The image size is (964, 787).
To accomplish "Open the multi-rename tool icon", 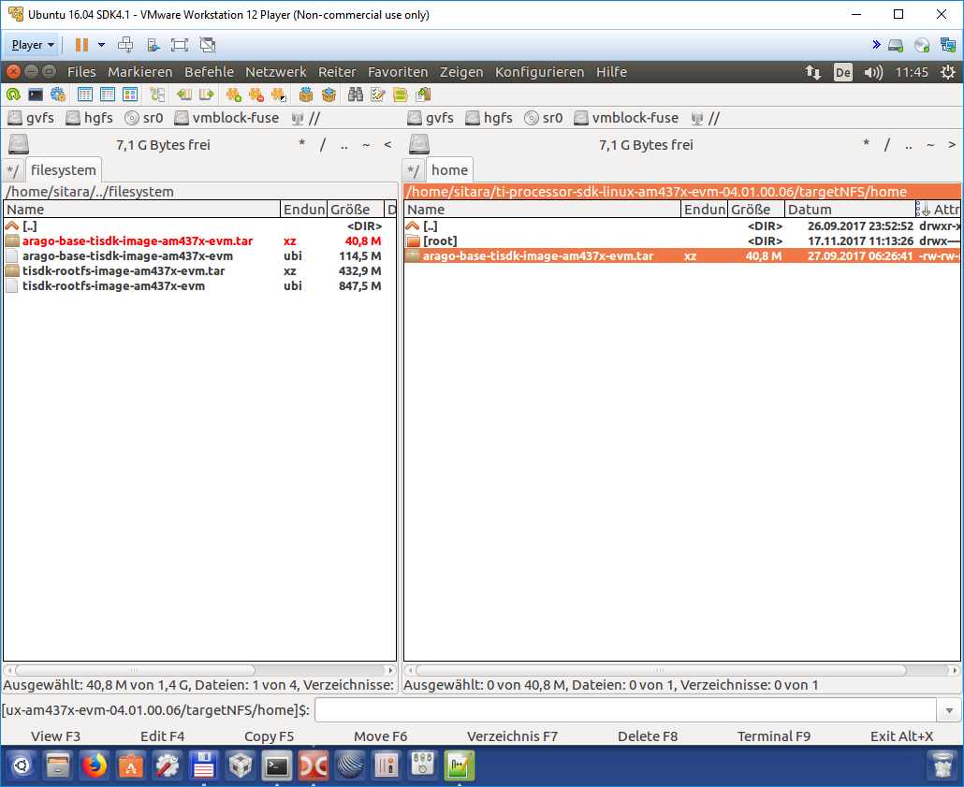I will coord(378,95).
